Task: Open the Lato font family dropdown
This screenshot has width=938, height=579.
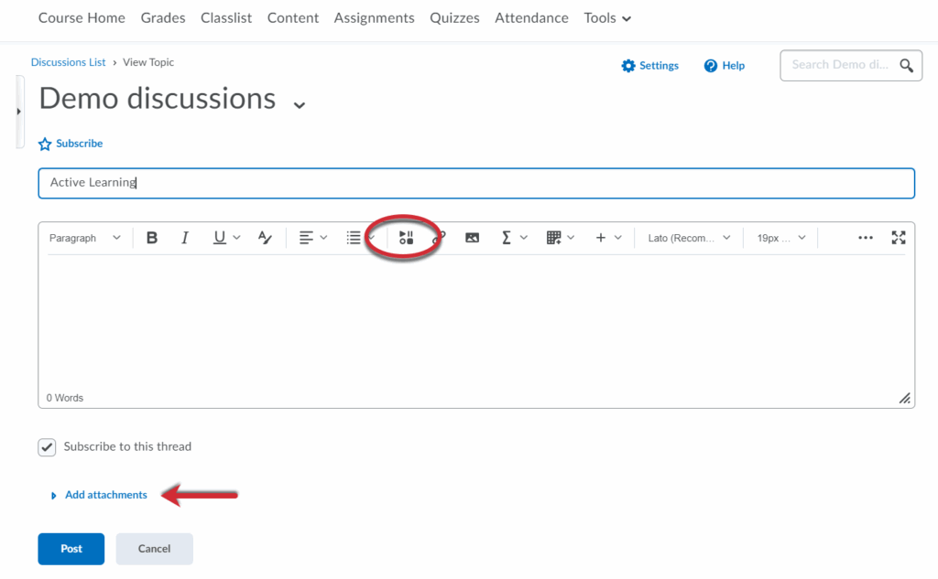Action: (x=689, y=238)
